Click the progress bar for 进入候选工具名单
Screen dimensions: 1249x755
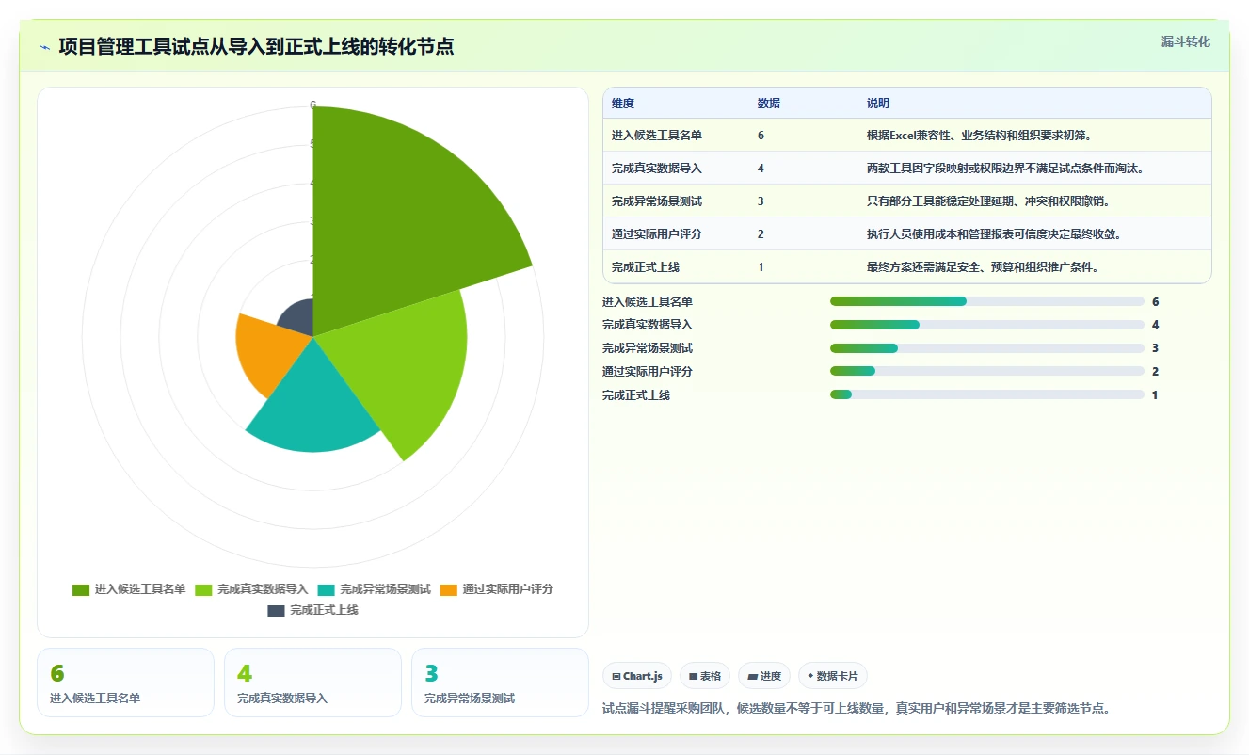pyautogui.click(x=987, y=301)
